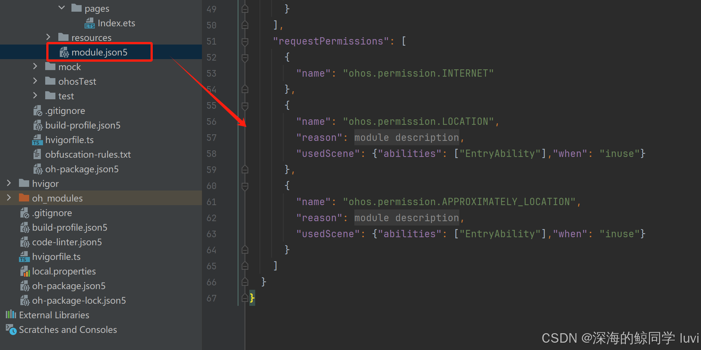Click "ohos.permission.APPROXIMATELY_LOCATION" string value
Image resolution: width=701 pixels, height=350 pixels.
tap(459, 202)
